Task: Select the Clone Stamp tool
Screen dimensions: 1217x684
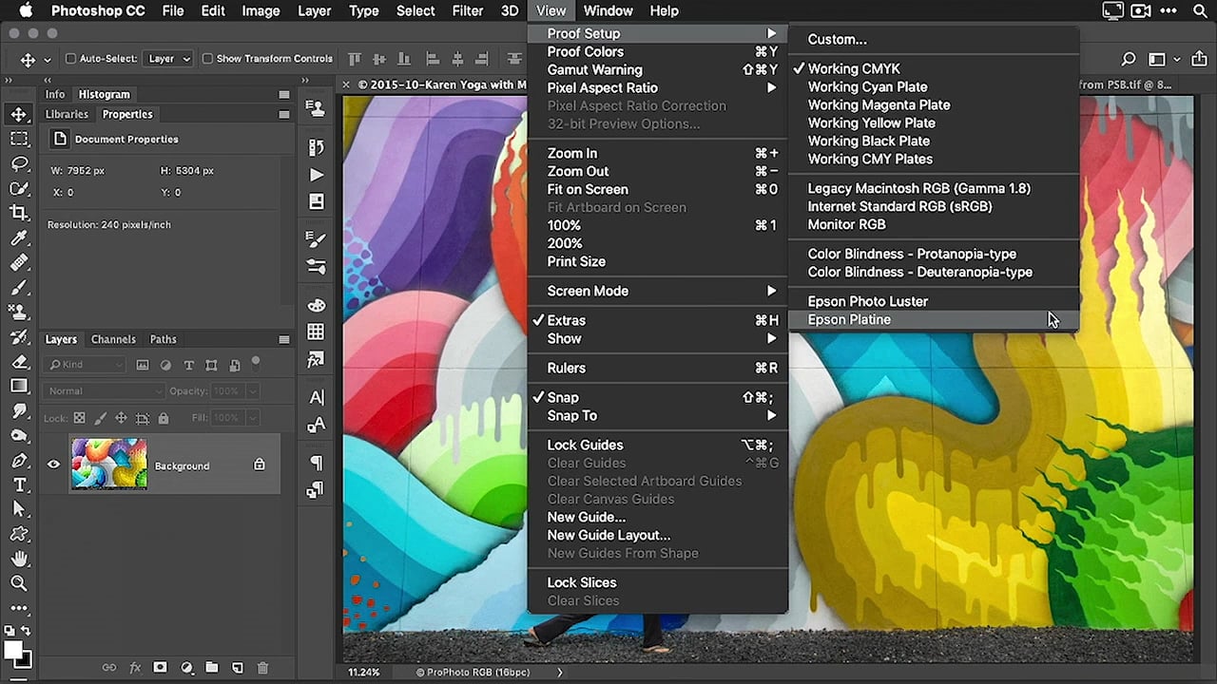Action: pos(19,312)
